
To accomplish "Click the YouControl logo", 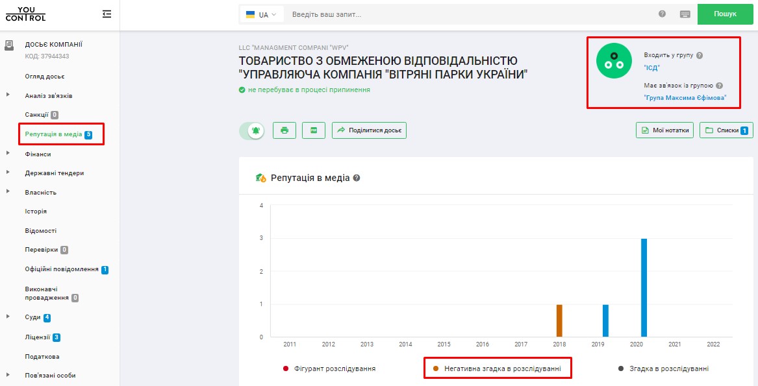I will coord(30,14).
